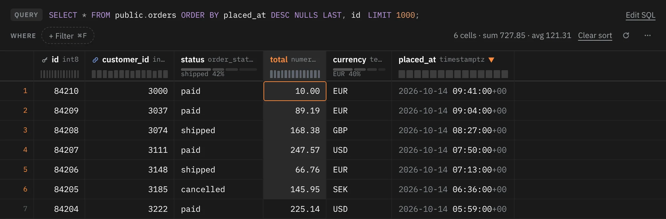Click the SEK currency cell
Screen dimensions: 666x219
coord(359,189)
